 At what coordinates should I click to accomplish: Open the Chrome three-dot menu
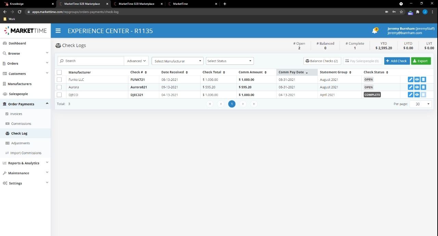tap(432, 12)
